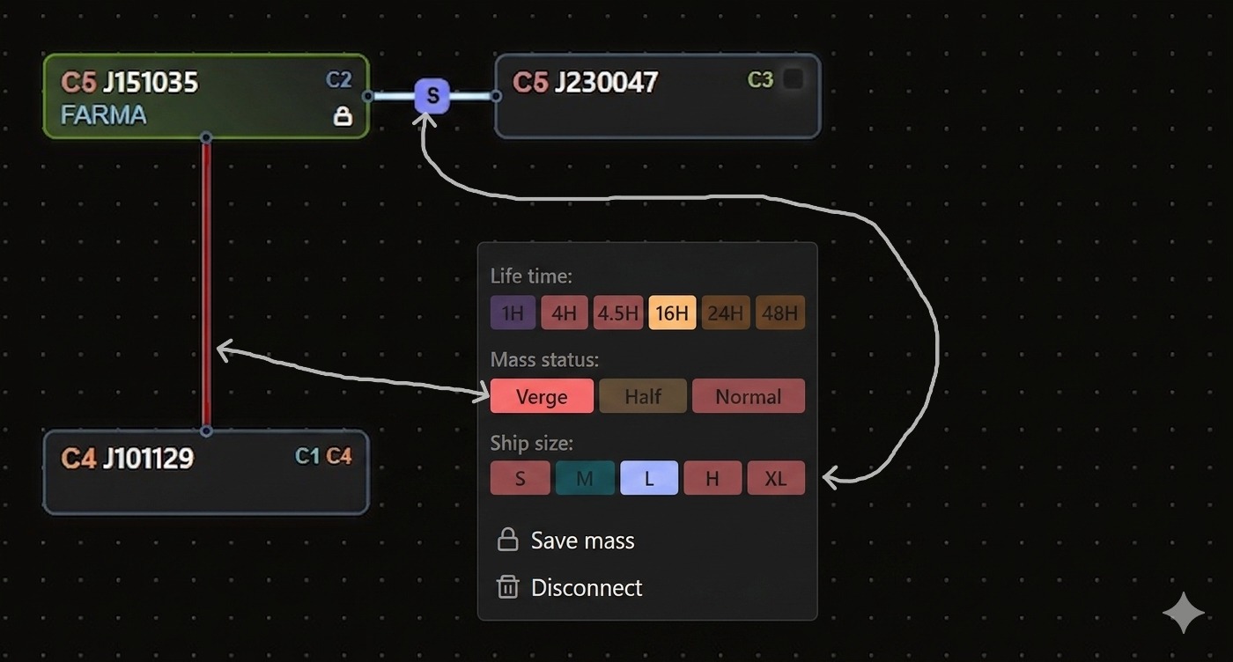1233x662 pixels.
Task: Select the S ship-size badge on the connection line
Action: tap(432, 96)
